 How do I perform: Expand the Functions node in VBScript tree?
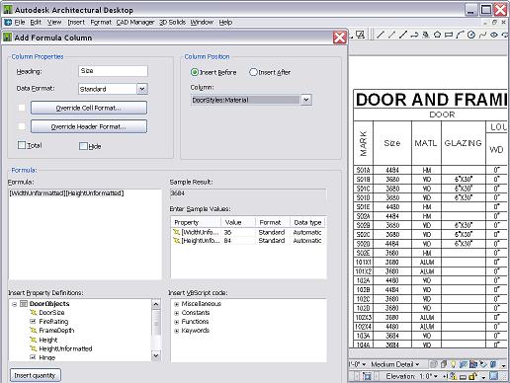coord(176,322)
